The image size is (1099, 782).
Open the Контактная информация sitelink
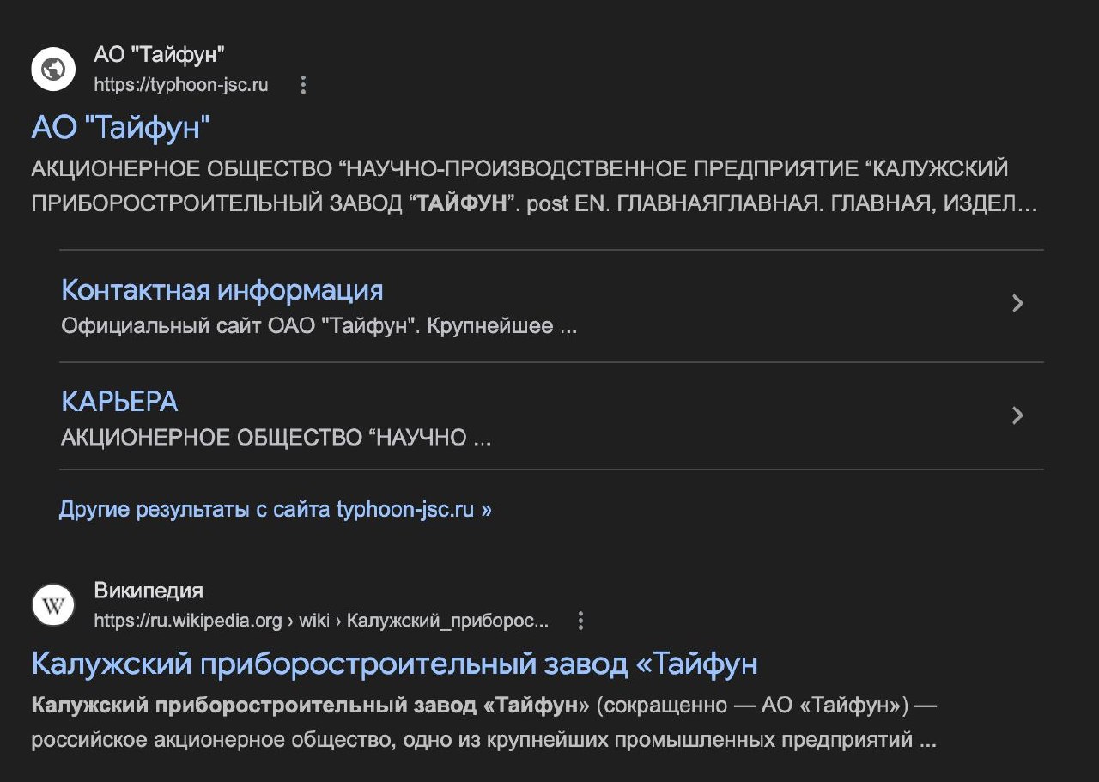click(x=222, y=290)
